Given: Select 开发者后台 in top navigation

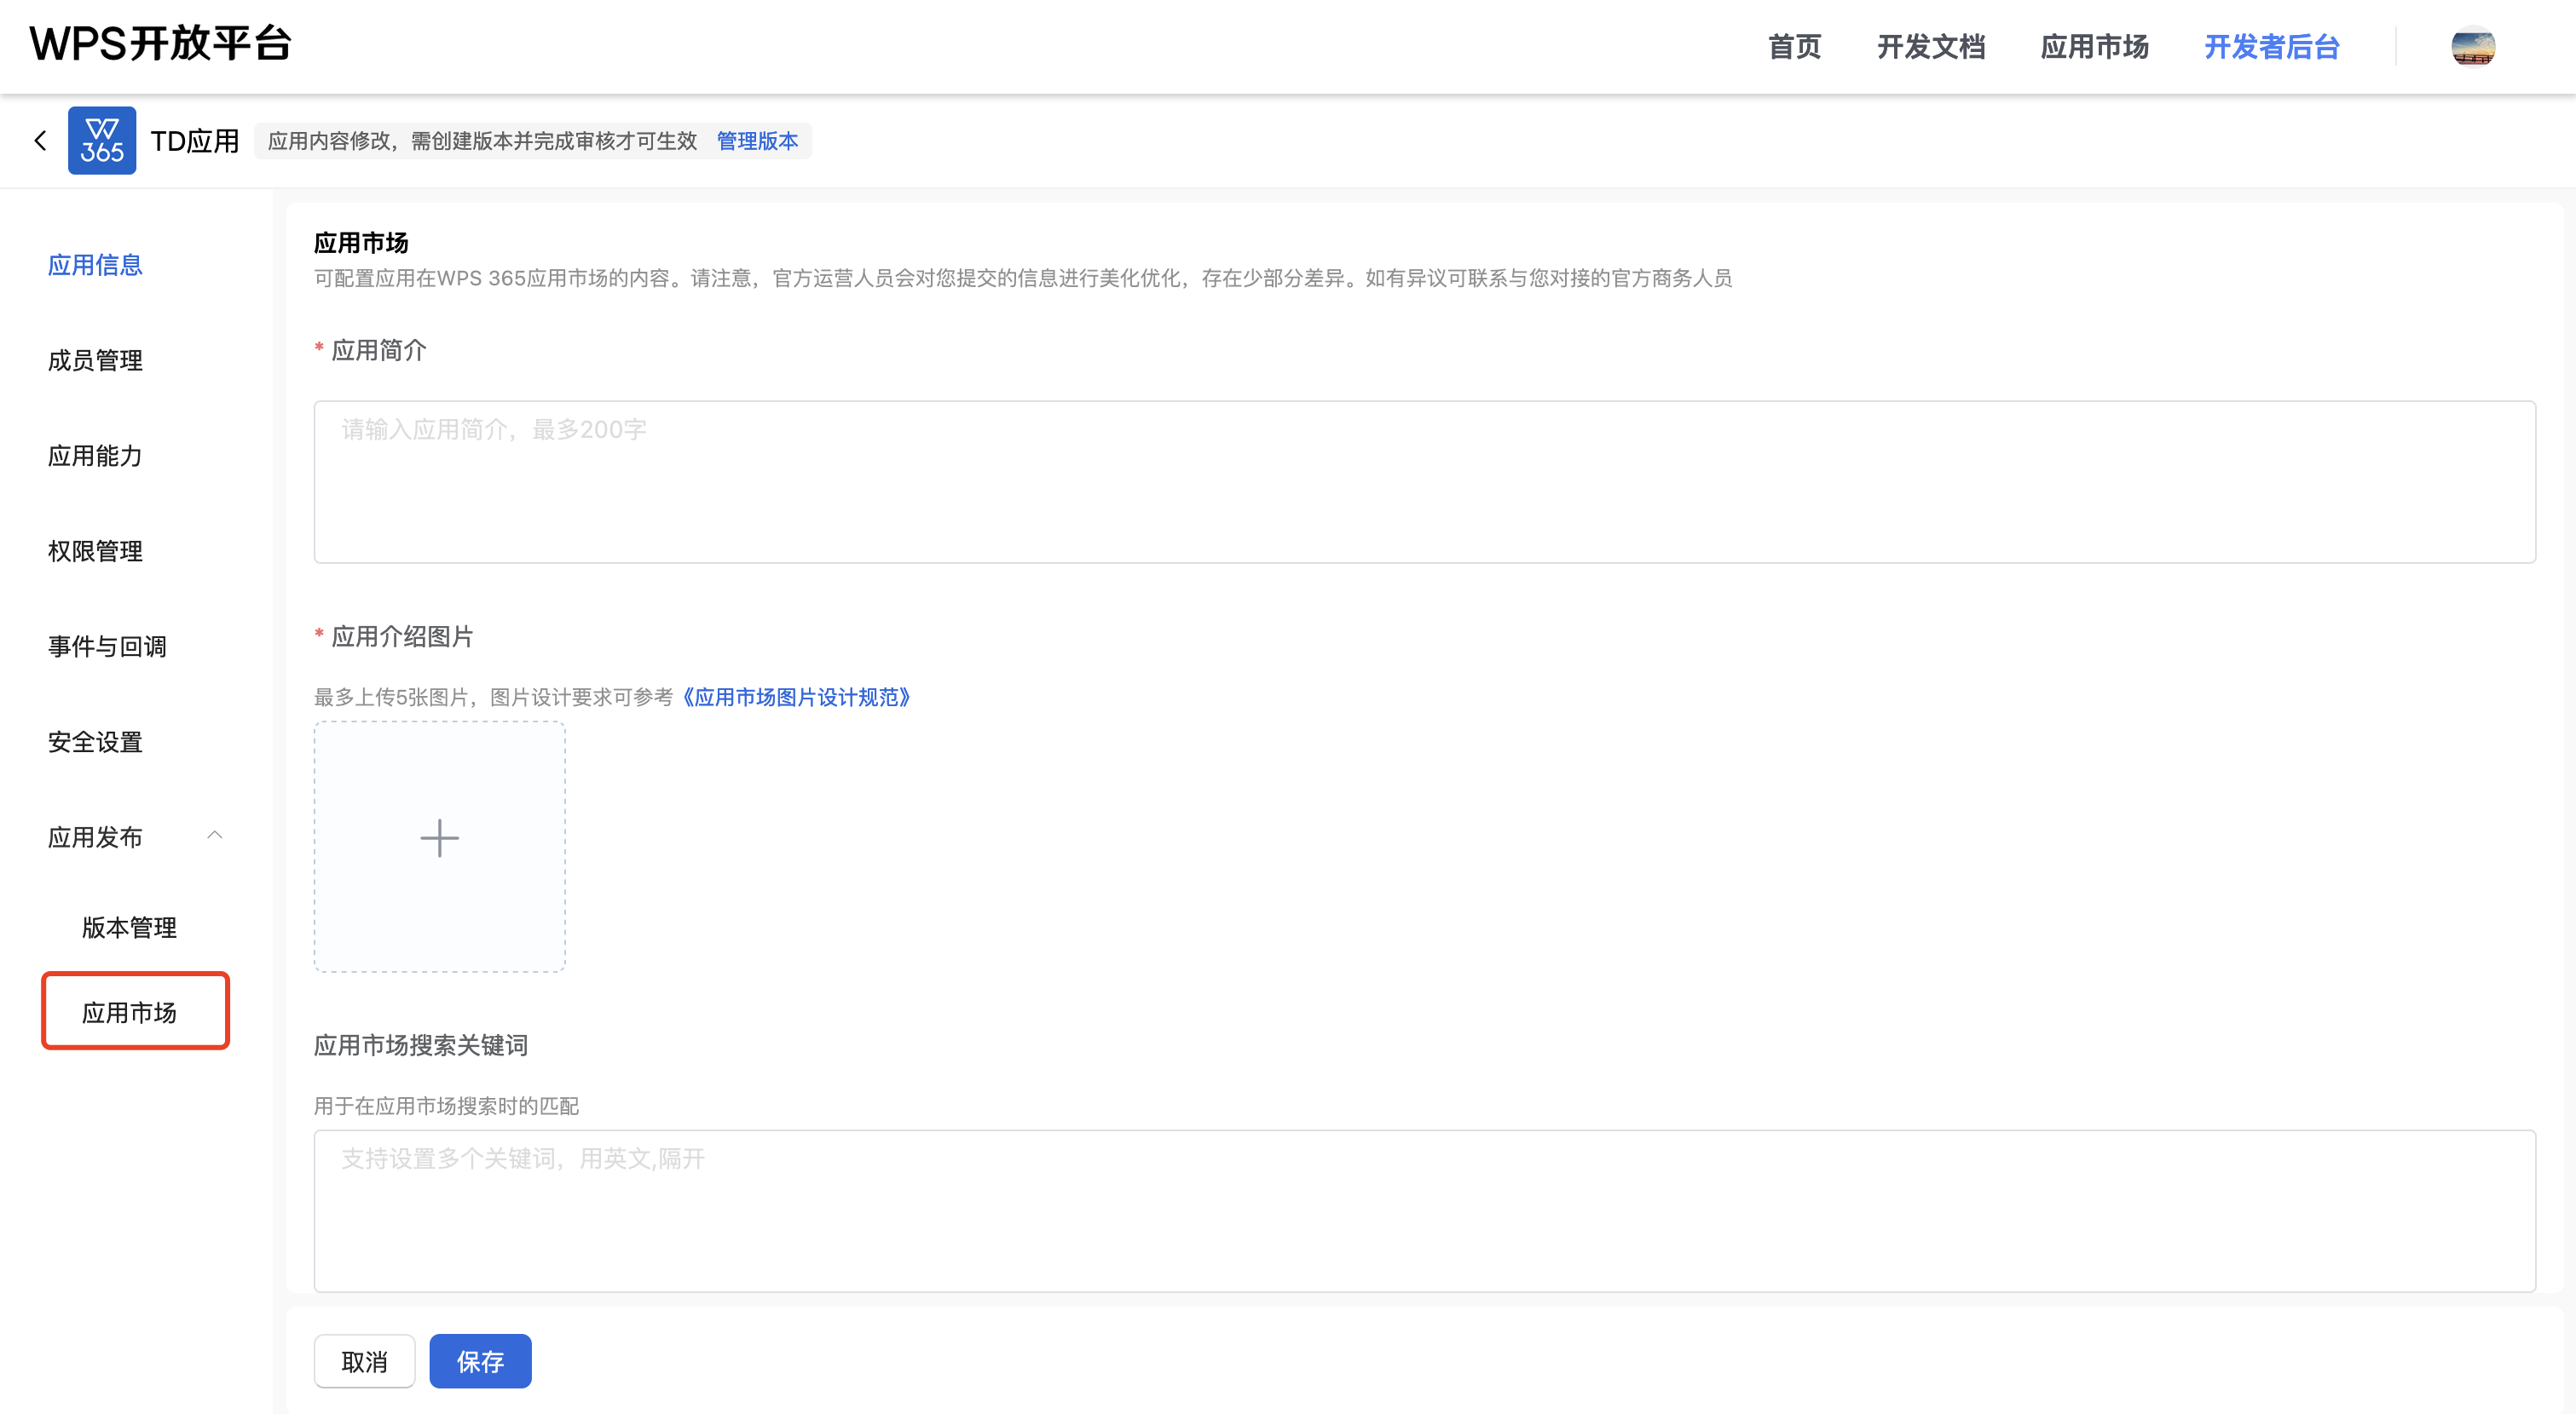Looking at the screenshot, I should pos(2271,47).
